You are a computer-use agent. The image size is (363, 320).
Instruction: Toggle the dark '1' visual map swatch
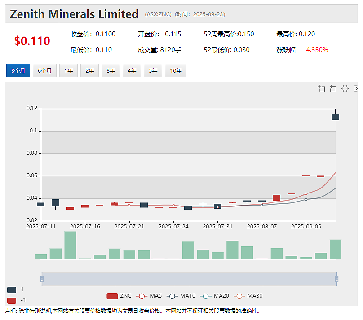12,290
